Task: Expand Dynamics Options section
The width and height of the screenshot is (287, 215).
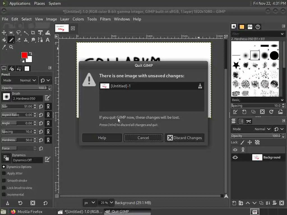Action: [4, 167]
